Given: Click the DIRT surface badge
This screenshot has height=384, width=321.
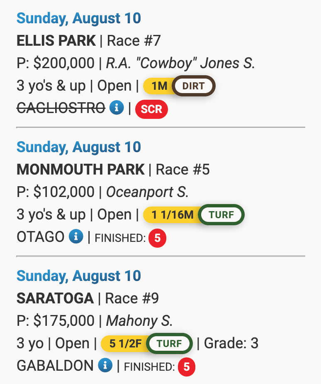Looking at the screenshot, I should (194, 86).
